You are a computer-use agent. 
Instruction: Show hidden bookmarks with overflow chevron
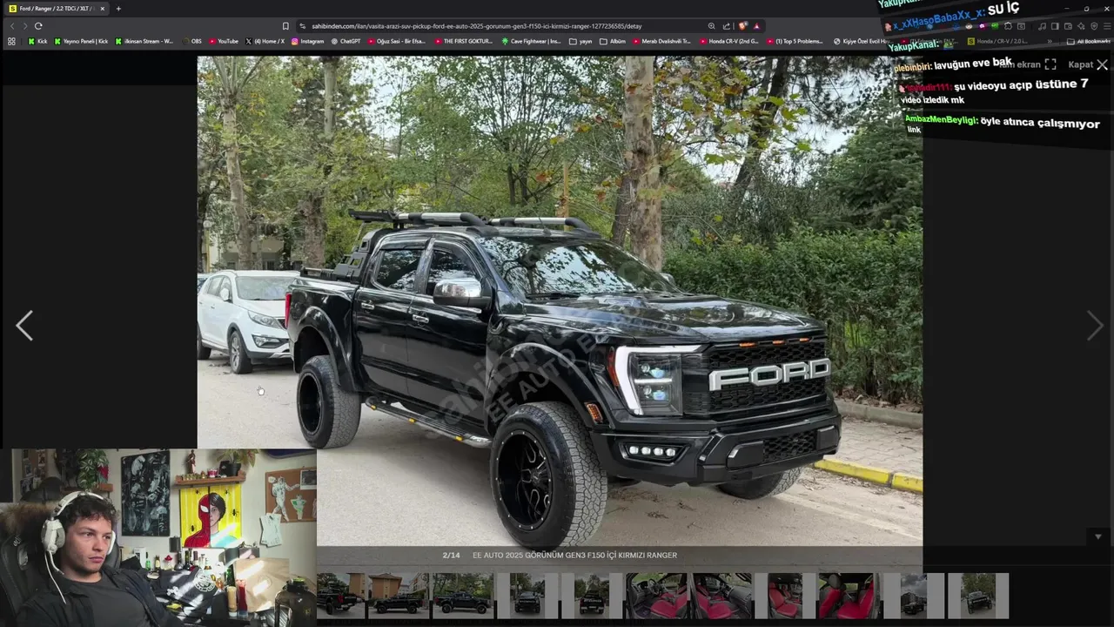point(1050,41)
